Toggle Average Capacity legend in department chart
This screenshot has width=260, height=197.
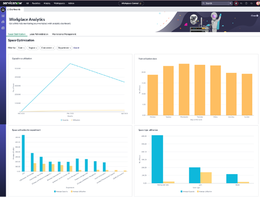[x=61, y=191]
